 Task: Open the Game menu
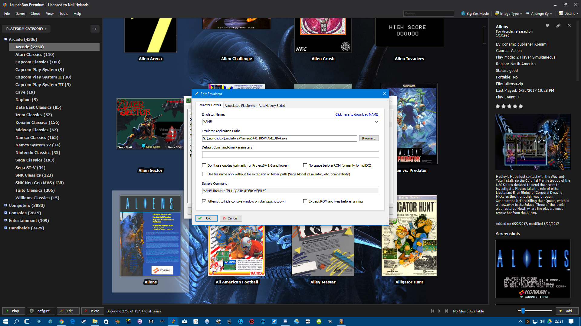coord(20,13)
